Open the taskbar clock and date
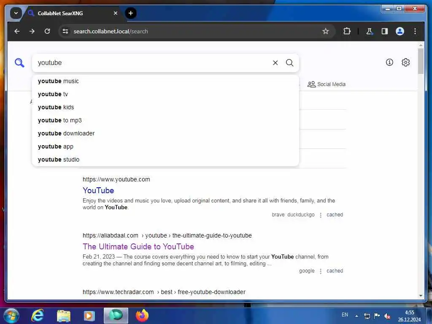 pyautogui.click(x=409, y=316)
